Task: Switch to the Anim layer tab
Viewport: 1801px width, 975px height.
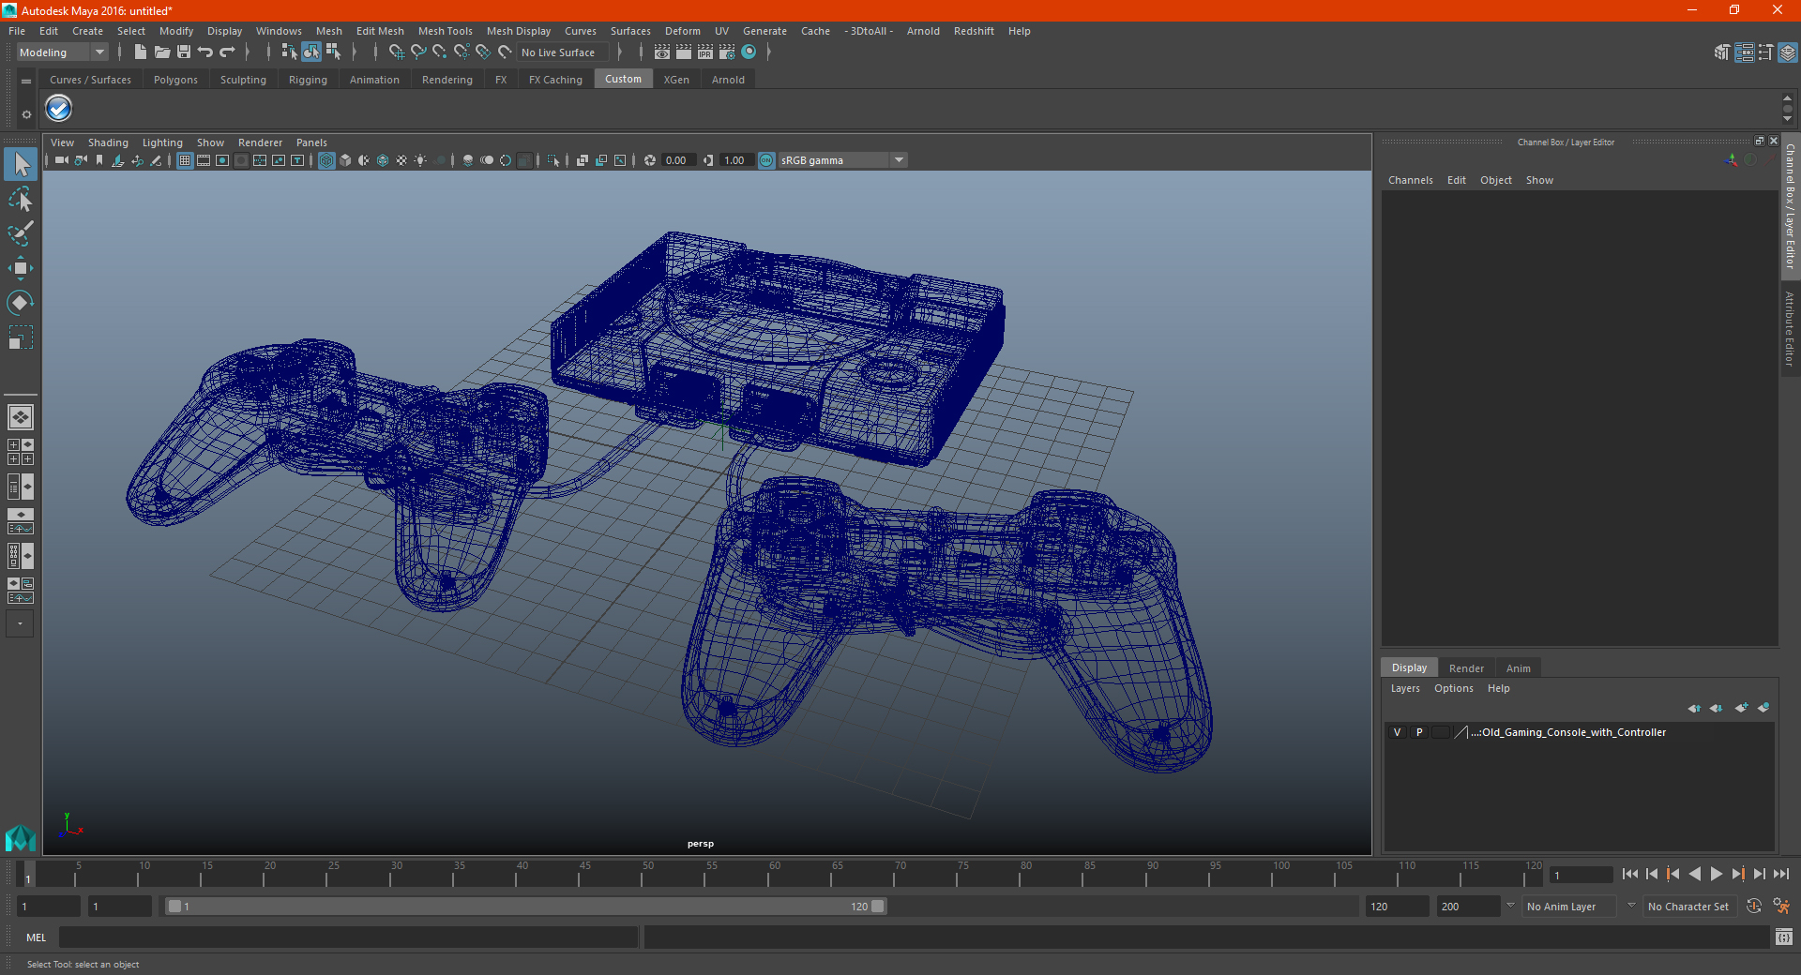Action: [x=1519, y=668]
